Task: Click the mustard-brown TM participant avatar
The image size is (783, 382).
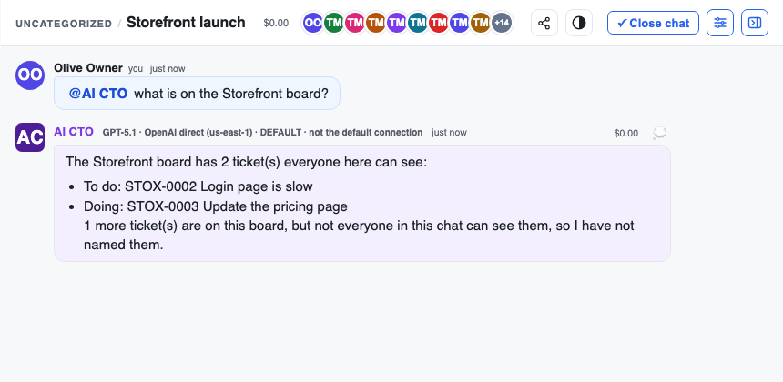Action: click(481, 23)
